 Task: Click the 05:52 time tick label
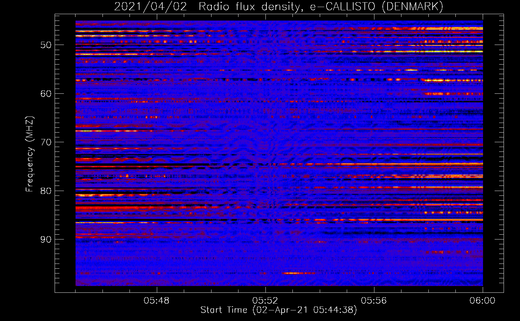(x=265, y=301)
